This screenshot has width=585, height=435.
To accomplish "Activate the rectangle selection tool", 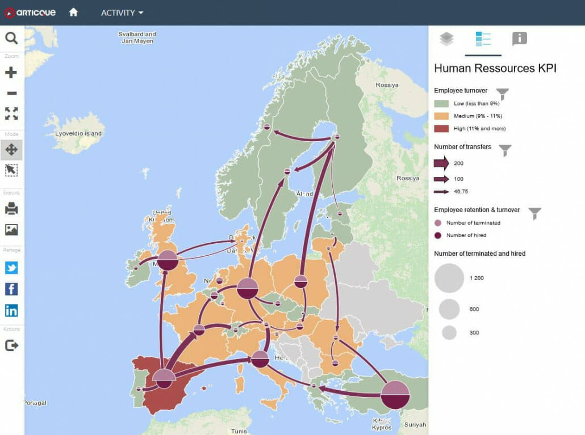I will [x=11, y=170].
